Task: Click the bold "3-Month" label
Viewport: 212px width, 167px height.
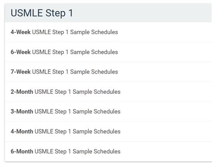Action: pos(22,111)
